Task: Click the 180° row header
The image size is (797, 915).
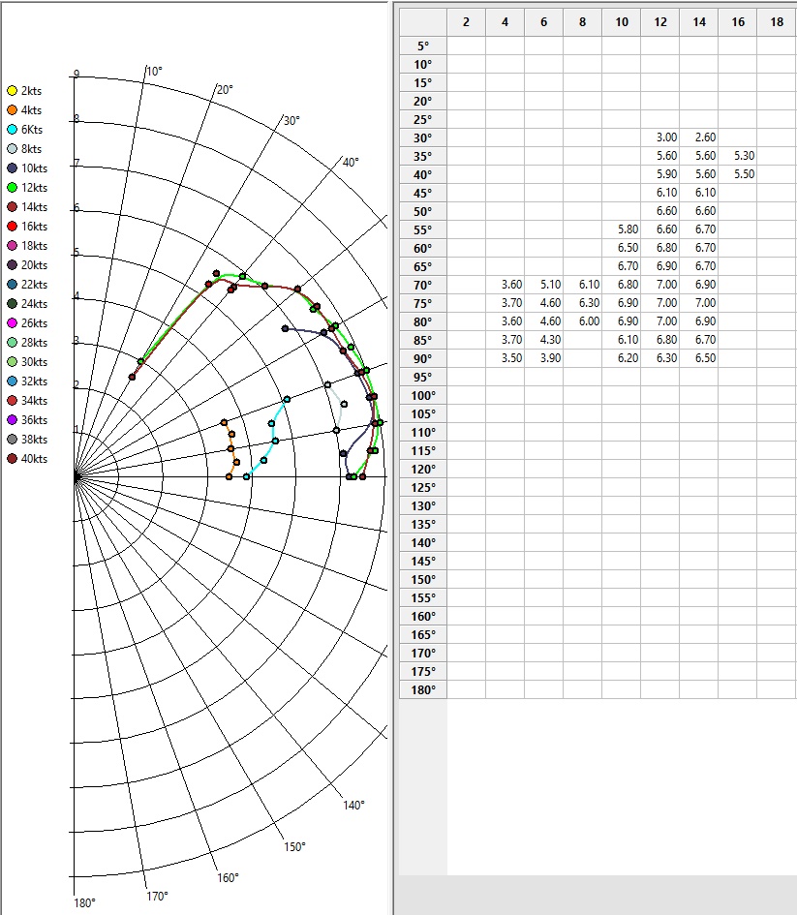Action: pyautogui.click(x=423, y=689)
